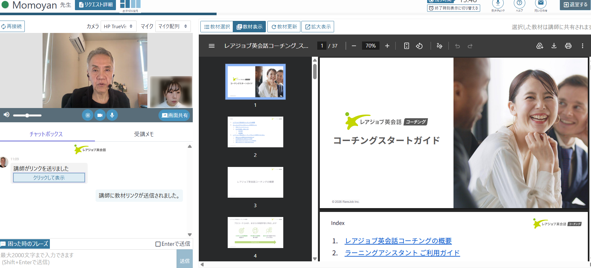This screenshot has width=591, height=268.
Task: Open 拡大表示 enlarged view
Action: (318, 27)
